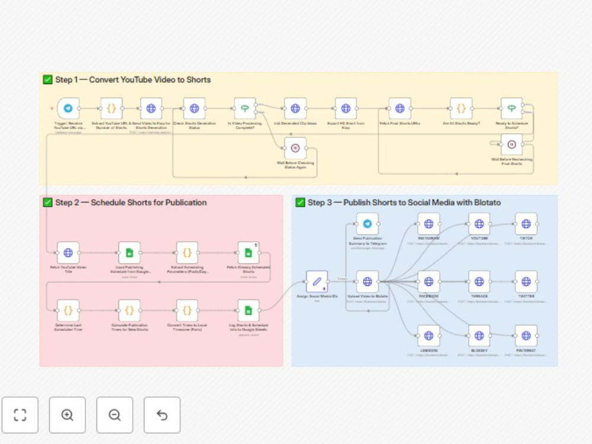Click the Step 3 green checkmark
Screen dimensions: 592x444
300,202
